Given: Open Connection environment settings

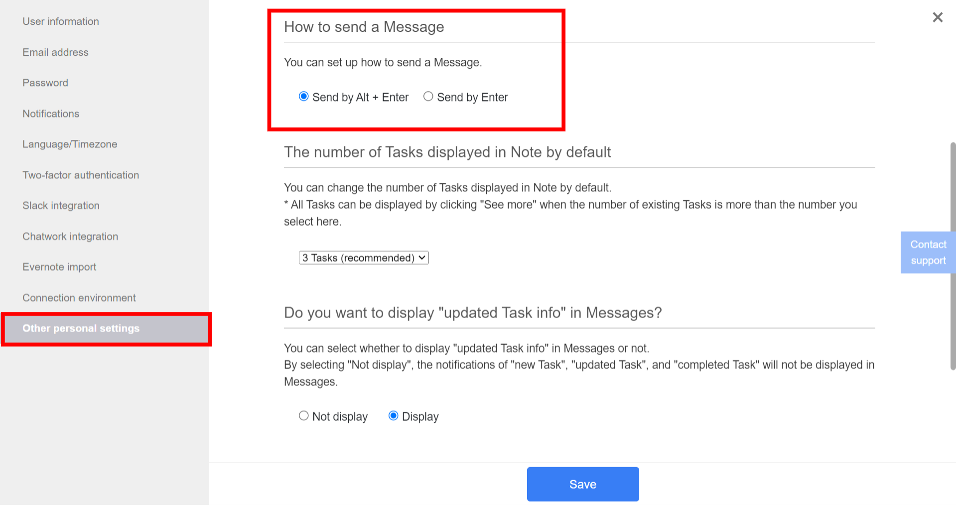Looking at the screenshot, I should (79, 297).
